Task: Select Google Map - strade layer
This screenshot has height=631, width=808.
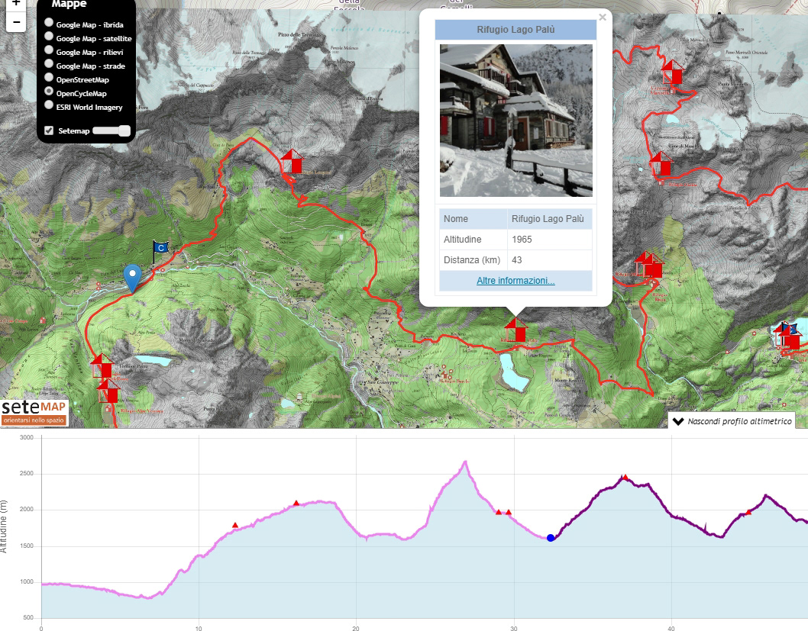Action: 50,65
